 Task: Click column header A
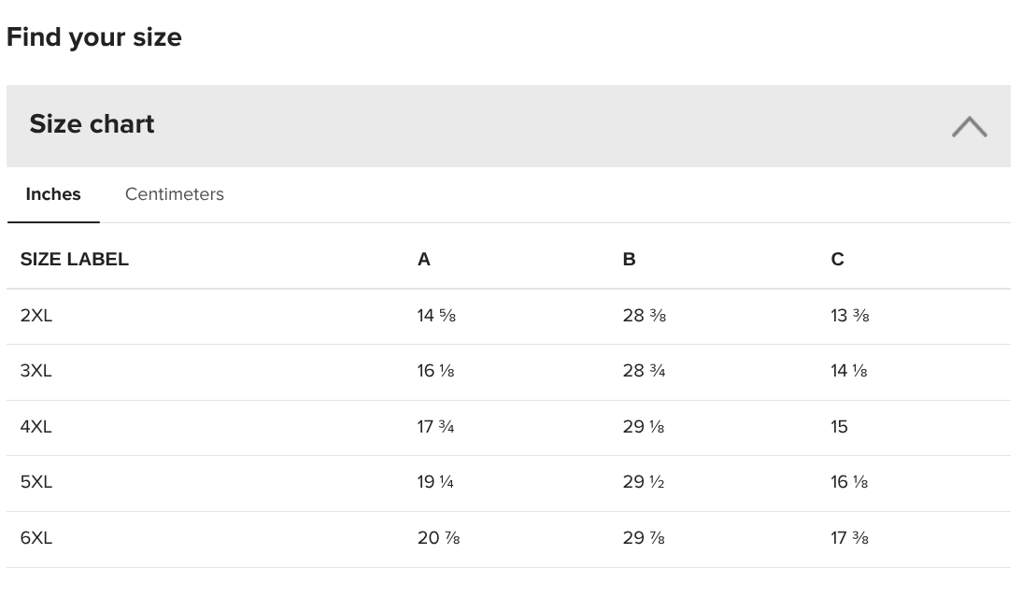(424, 260)
